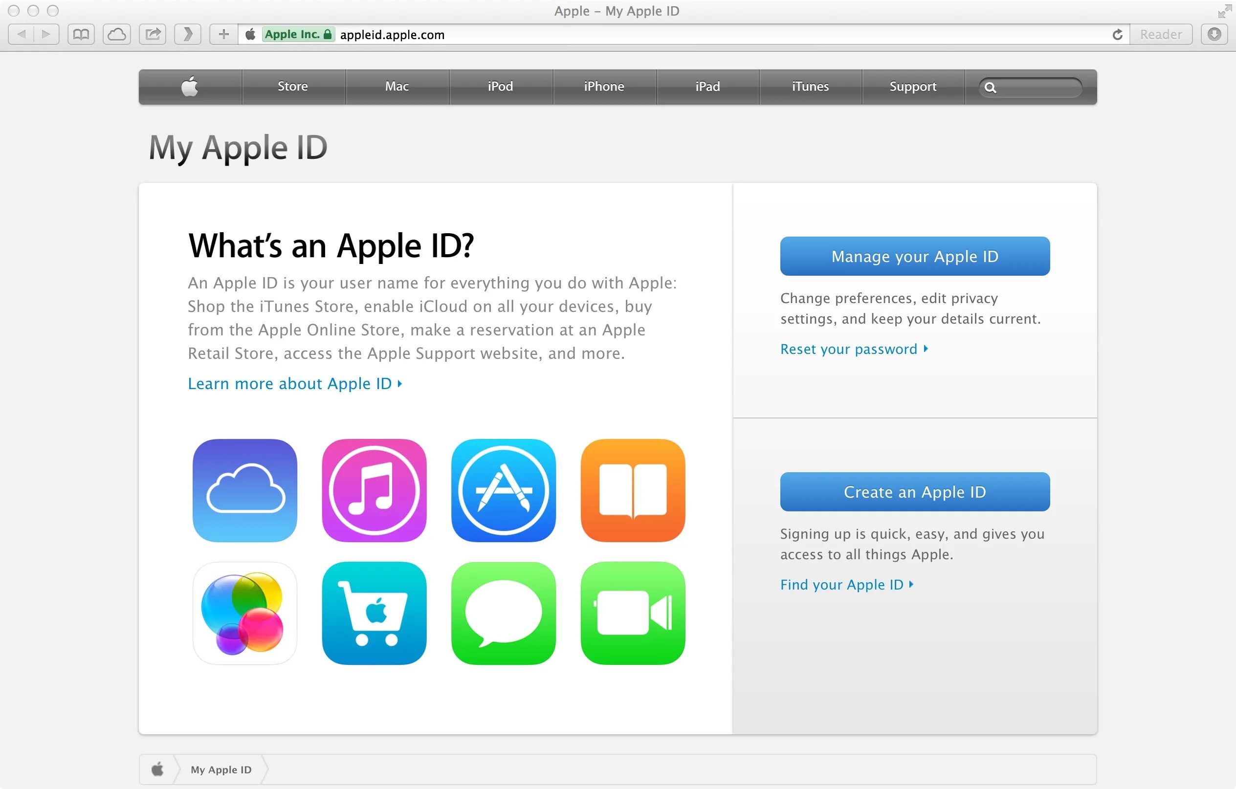Follow Find your Apple ID link
1236x789 pixels.
pos(847,585)
